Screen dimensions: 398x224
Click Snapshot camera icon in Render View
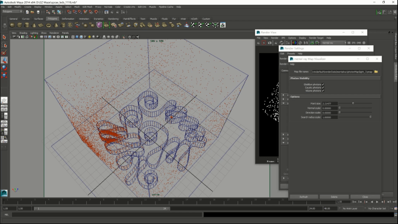click(x=270, y=43)
